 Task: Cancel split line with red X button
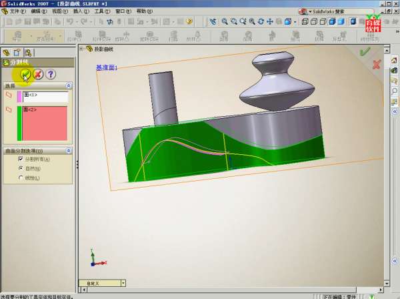point(38,74)
